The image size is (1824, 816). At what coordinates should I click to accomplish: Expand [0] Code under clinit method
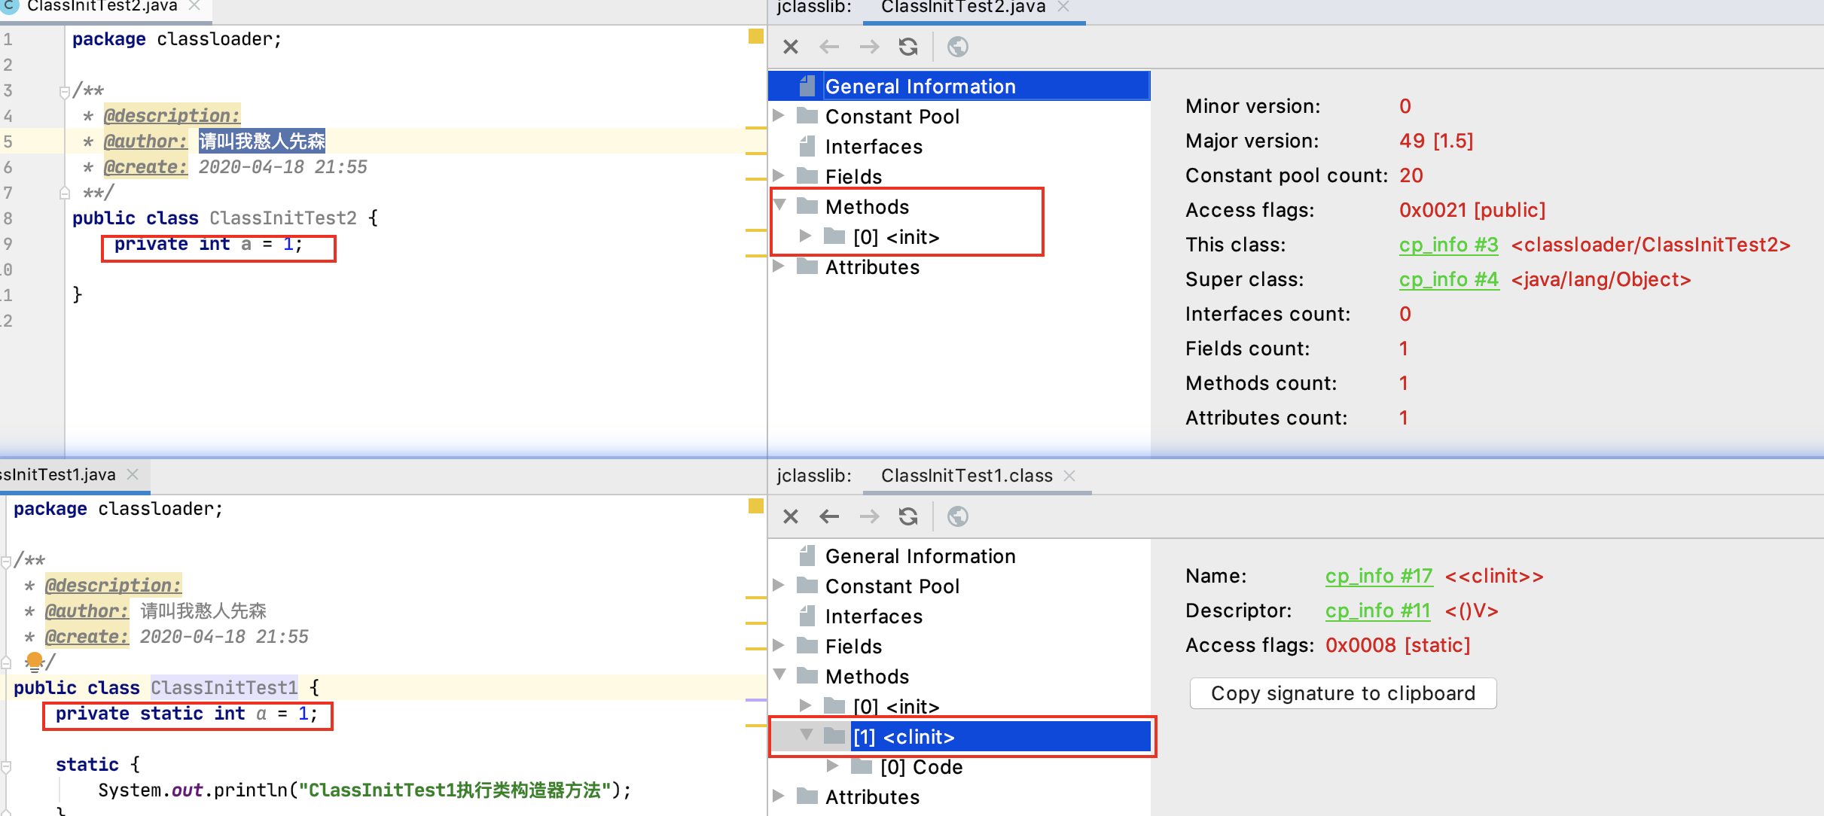point(832,766)
